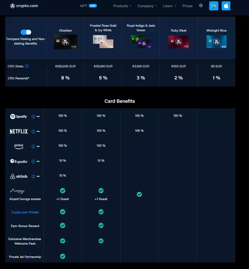This screenshot has height=269, width=249.
Task: Click the Exclusive Merchandise Welcome Pack label
Action: coord(25,241)
